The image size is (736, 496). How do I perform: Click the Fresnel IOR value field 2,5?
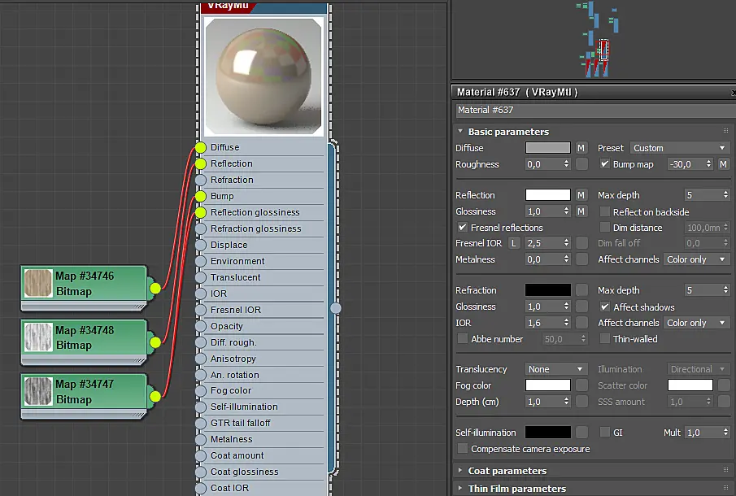[543, 243]
